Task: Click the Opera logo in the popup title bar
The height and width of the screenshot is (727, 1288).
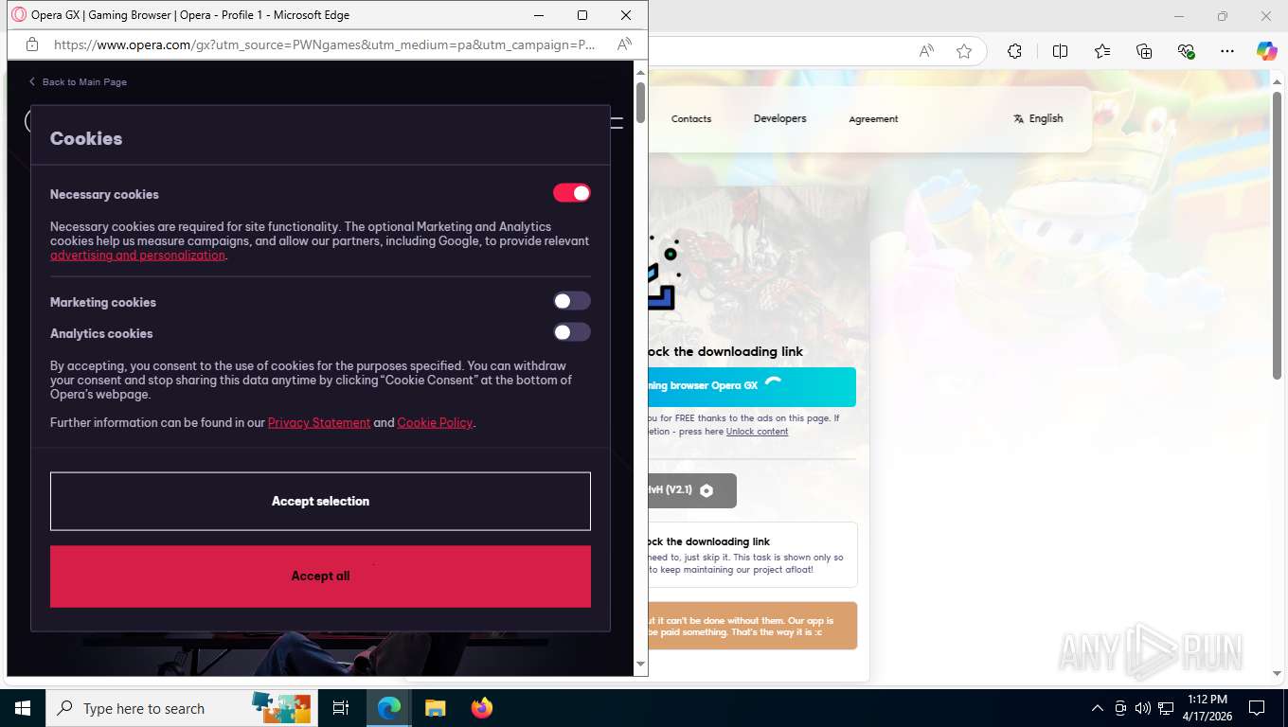Action: (19, 15)
